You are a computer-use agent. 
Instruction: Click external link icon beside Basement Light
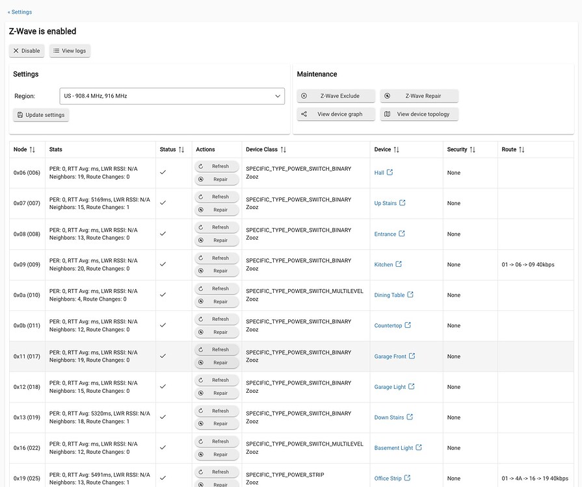(419, 447)
